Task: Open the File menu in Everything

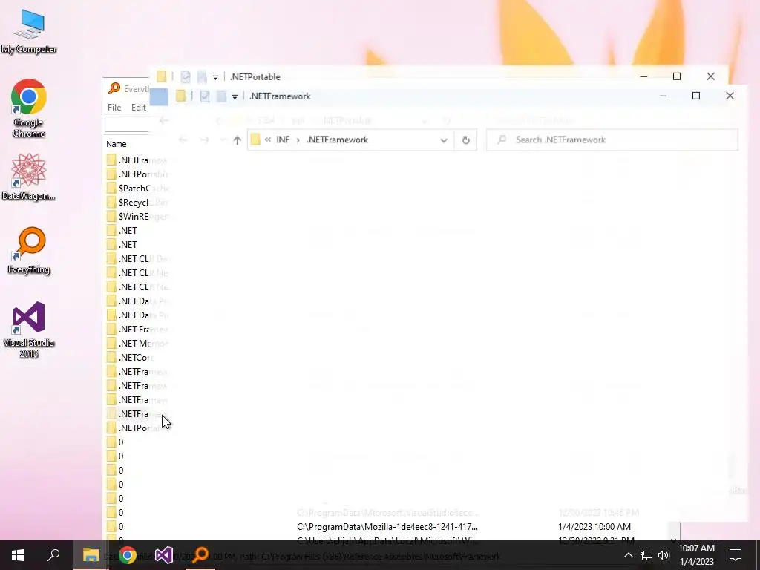Action: tap(114, 108)
